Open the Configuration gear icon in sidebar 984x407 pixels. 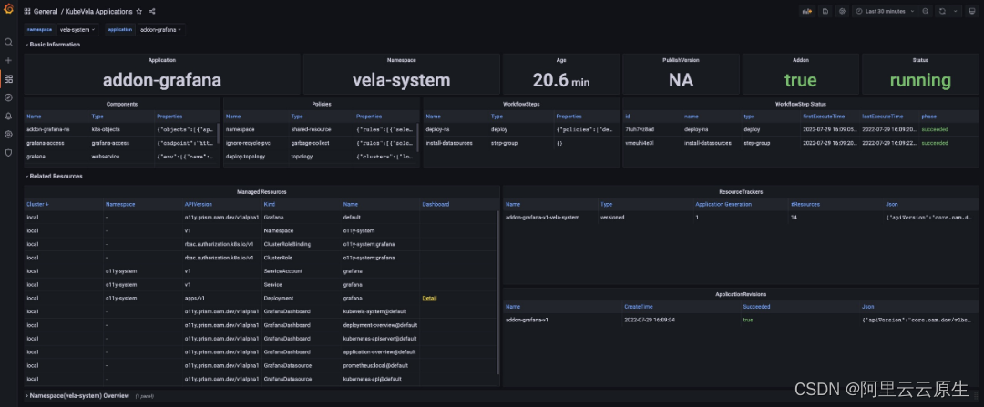pyautogui.click(x=8, y=134)
